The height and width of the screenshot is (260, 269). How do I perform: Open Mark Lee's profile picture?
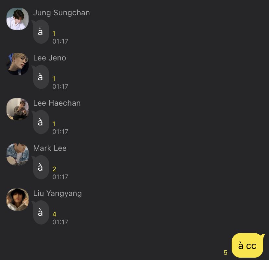pyautogui.click(x=18, y=154)
